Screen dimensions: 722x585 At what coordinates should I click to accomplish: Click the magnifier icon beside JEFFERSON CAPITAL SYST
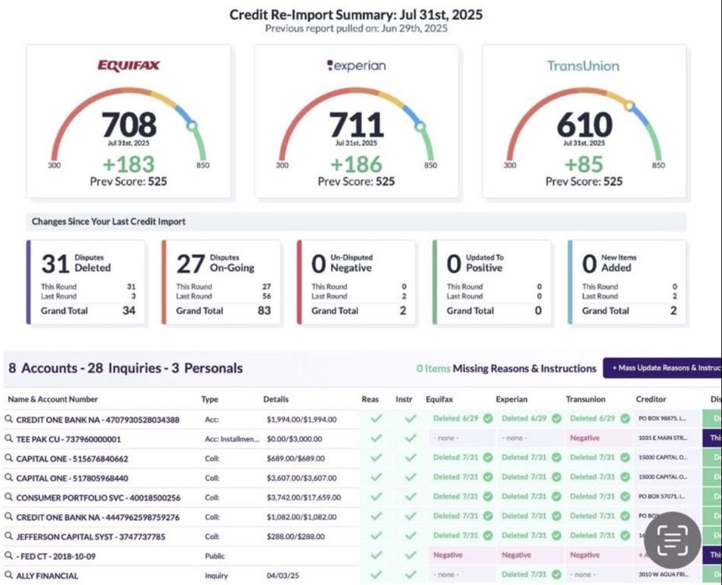point(9,536)
